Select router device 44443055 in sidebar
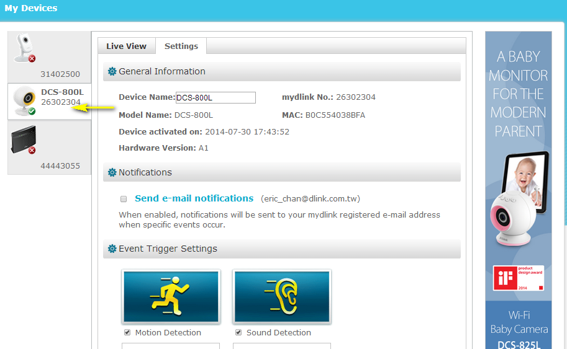 pyautogui.click(x=50, y=148)
